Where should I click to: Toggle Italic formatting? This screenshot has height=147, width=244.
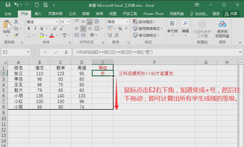35,29
